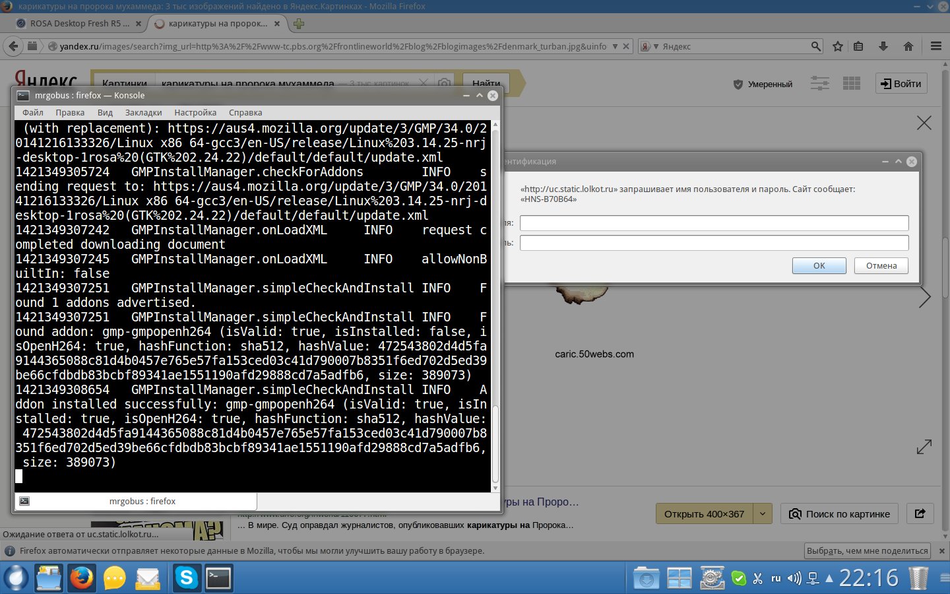Click OK in the authentication dialog
This screenshot has width=950, height=594.
(819, 265)
